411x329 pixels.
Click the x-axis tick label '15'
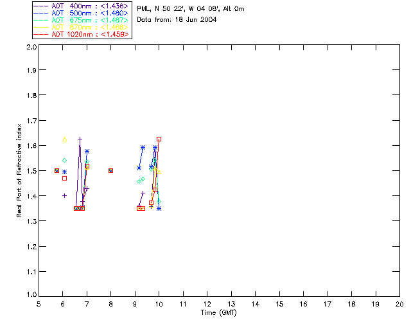tap(279, 304)
